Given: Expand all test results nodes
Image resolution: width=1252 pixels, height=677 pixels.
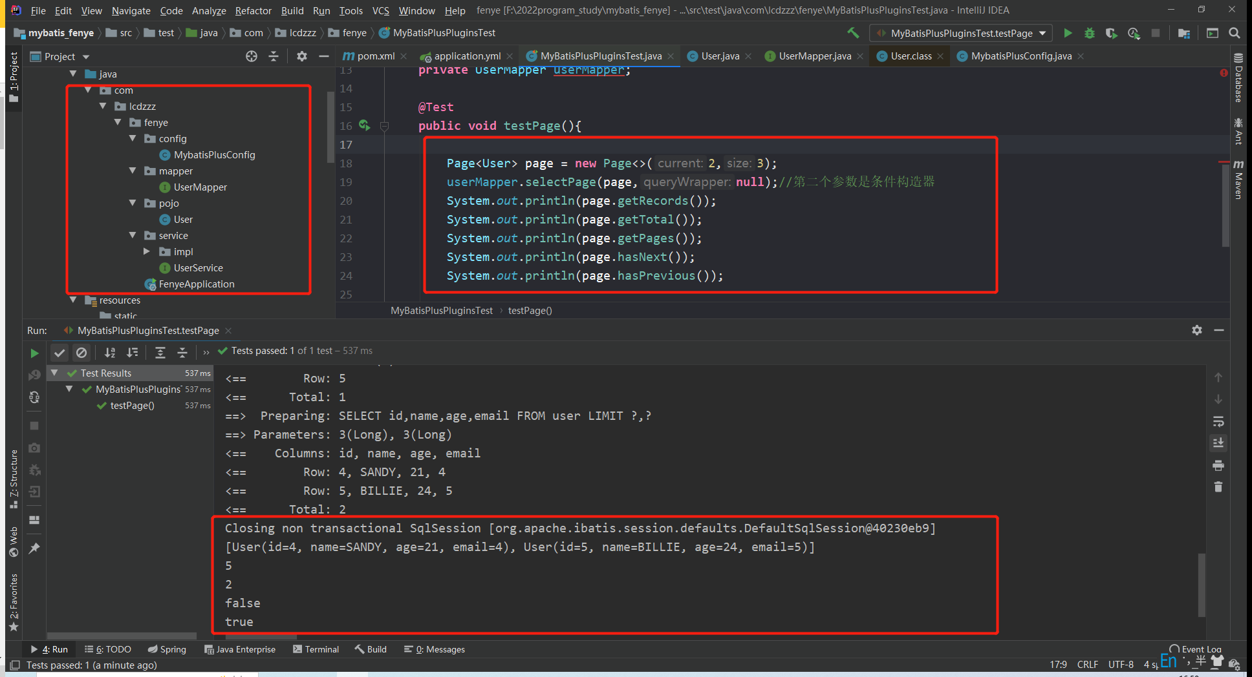Looking at the screenshot, I should (160, 352).
